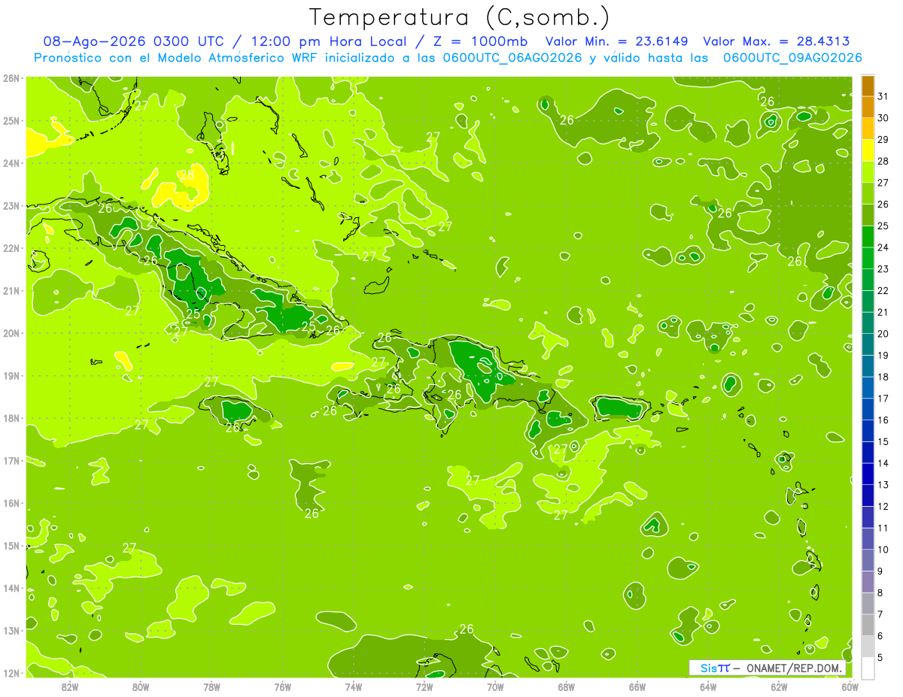The width and height of the screenshot is (903, 697).
Task: Click the latitude label "16N"
Action: click(11, 503)
